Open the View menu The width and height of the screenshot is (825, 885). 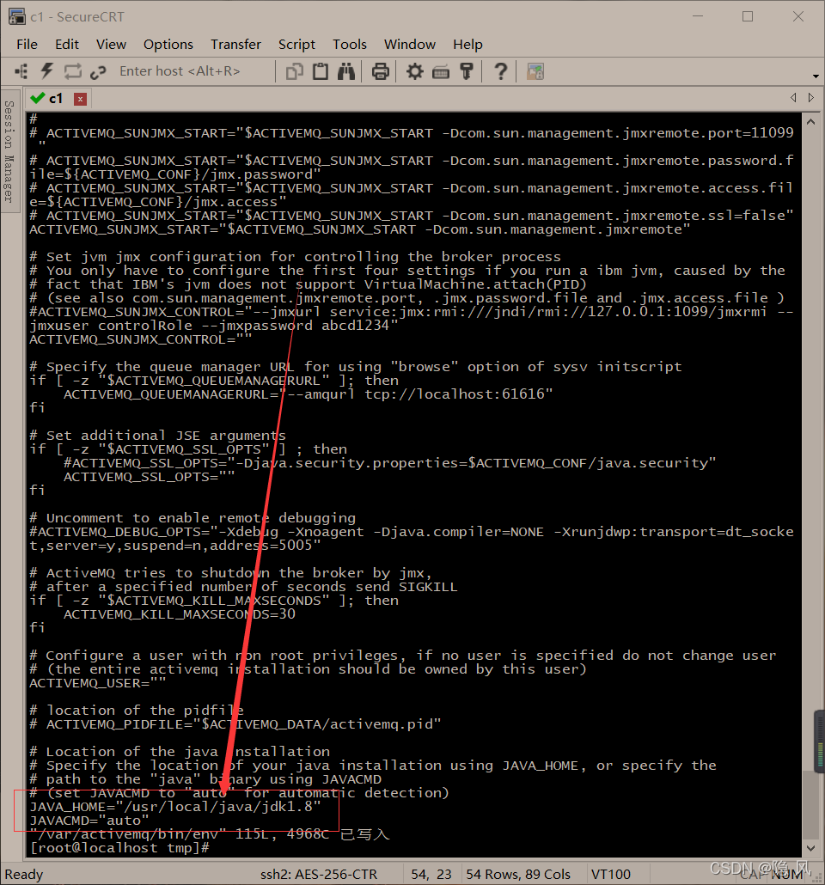pos(111,44)
